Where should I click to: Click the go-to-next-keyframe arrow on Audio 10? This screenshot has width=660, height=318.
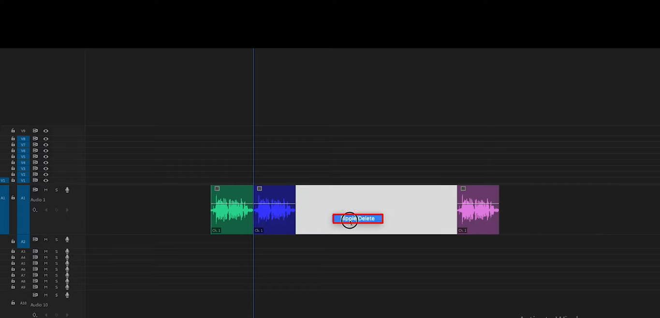[x=67, y=315]
